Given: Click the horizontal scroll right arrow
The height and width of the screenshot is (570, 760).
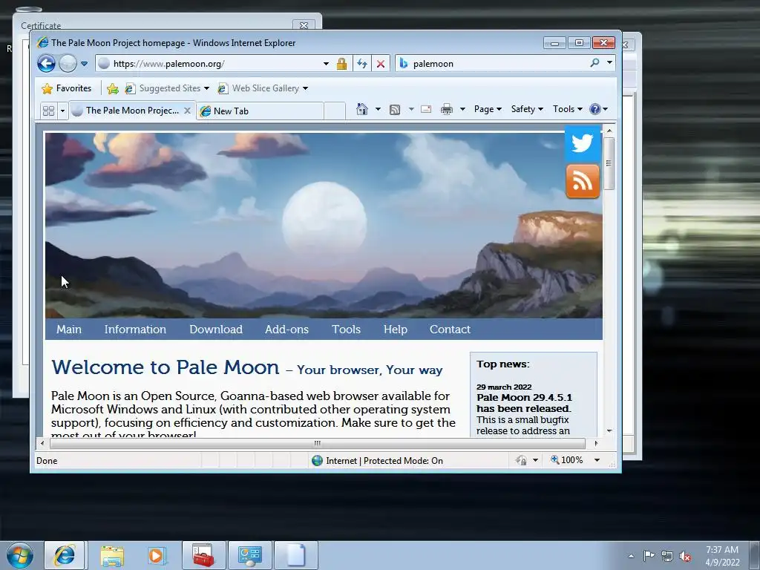Looking at the screenshot, I should coord(596,443).
